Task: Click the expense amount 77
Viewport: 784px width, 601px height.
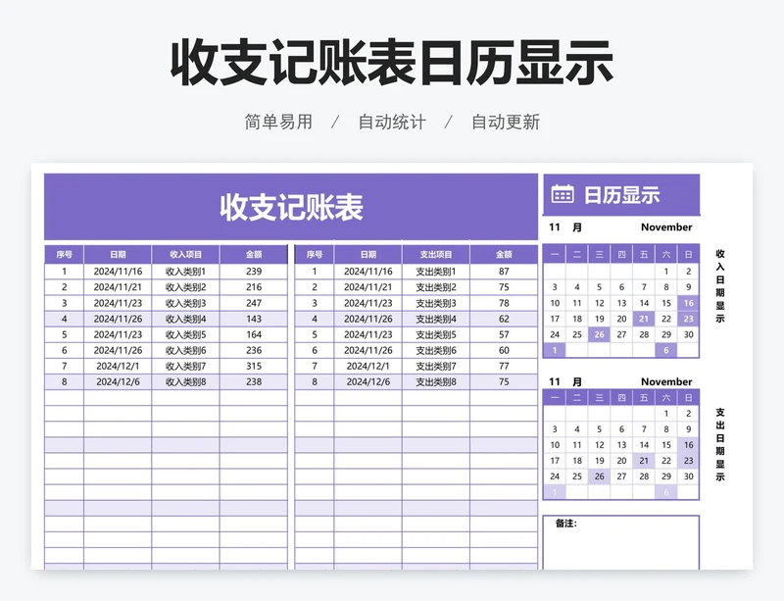Action: pyautogui.click(x=504, y=366)
